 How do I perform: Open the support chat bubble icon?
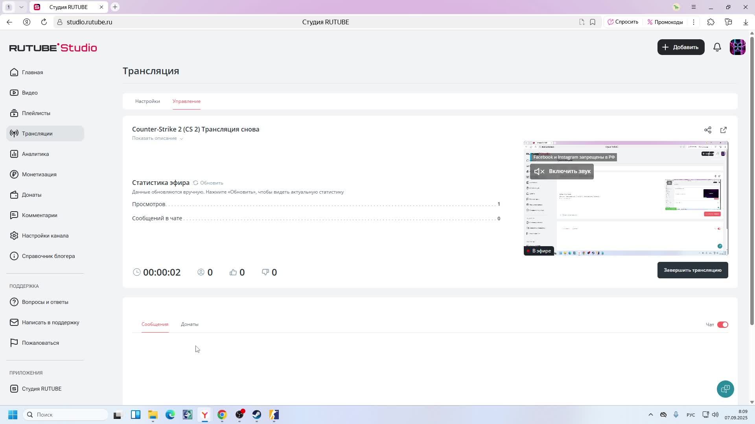coord(725,389)
